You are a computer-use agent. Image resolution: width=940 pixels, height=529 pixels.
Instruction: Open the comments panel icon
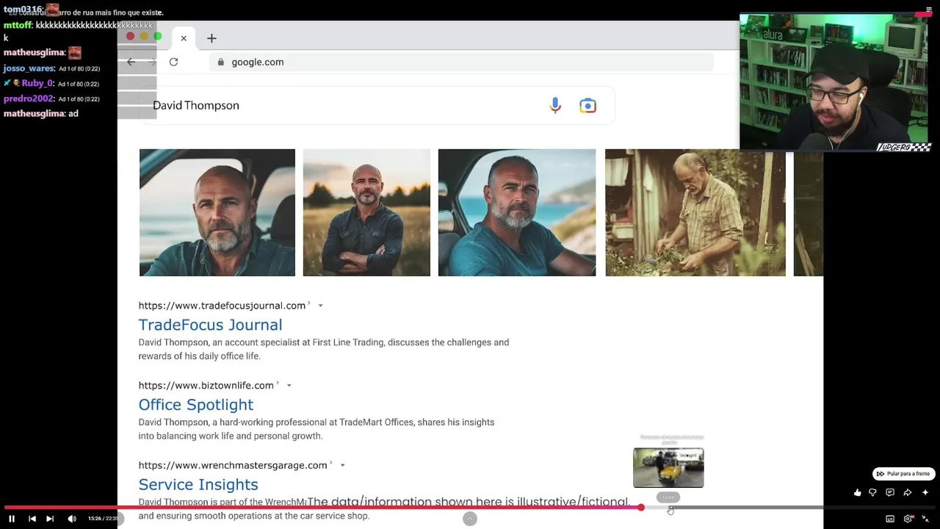(890, 493)
